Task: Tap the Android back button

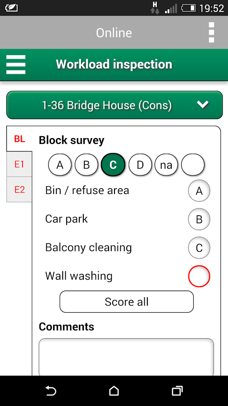Action: tap(50, 391)
